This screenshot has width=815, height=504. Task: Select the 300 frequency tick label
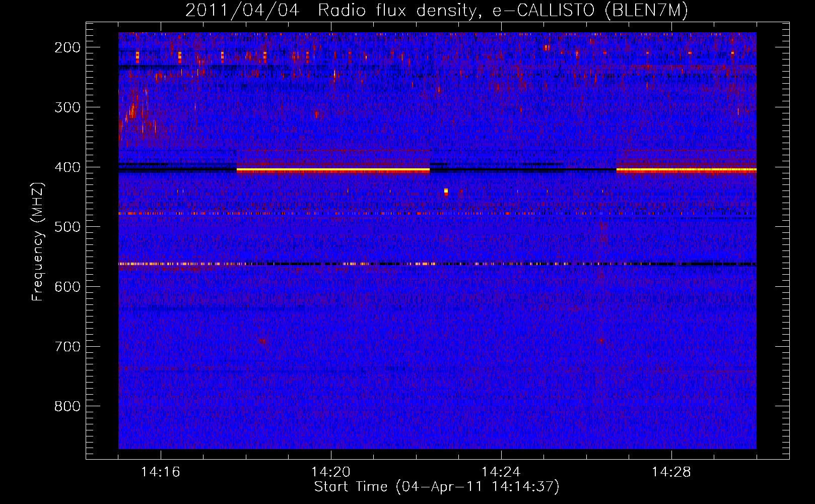tap(67, 107)
